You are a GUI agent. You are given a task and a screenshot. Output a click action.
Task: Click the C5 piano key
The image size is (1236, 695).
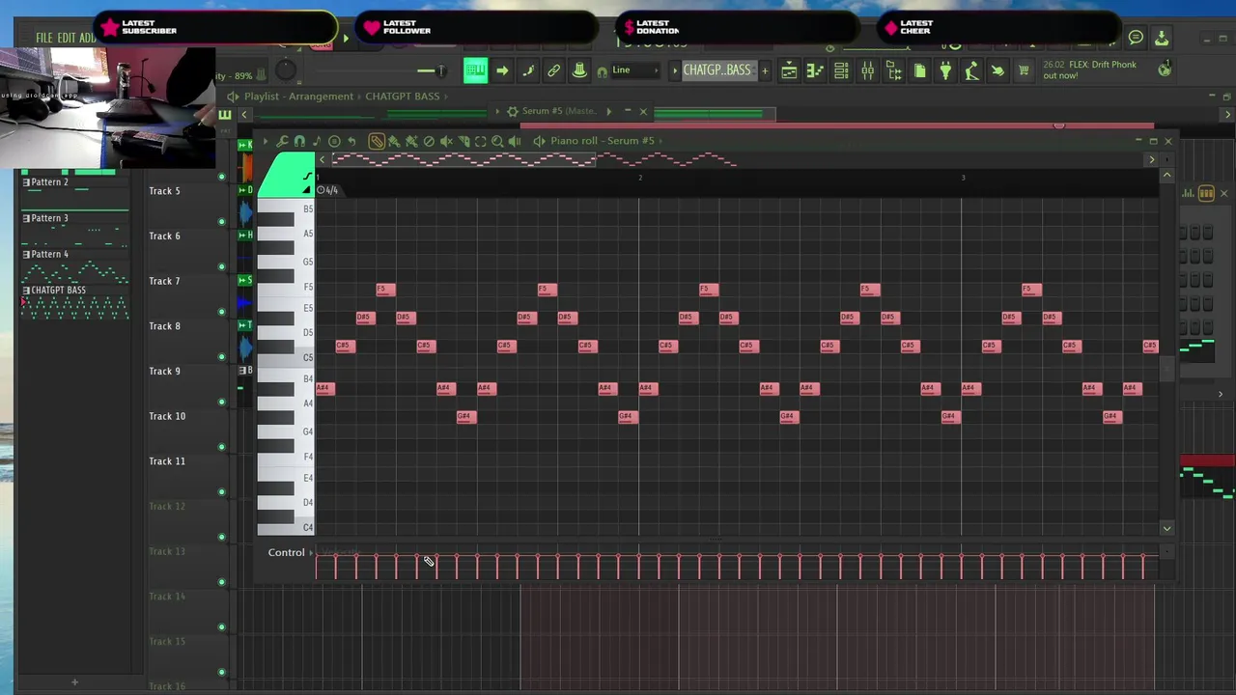pos(285,359)
